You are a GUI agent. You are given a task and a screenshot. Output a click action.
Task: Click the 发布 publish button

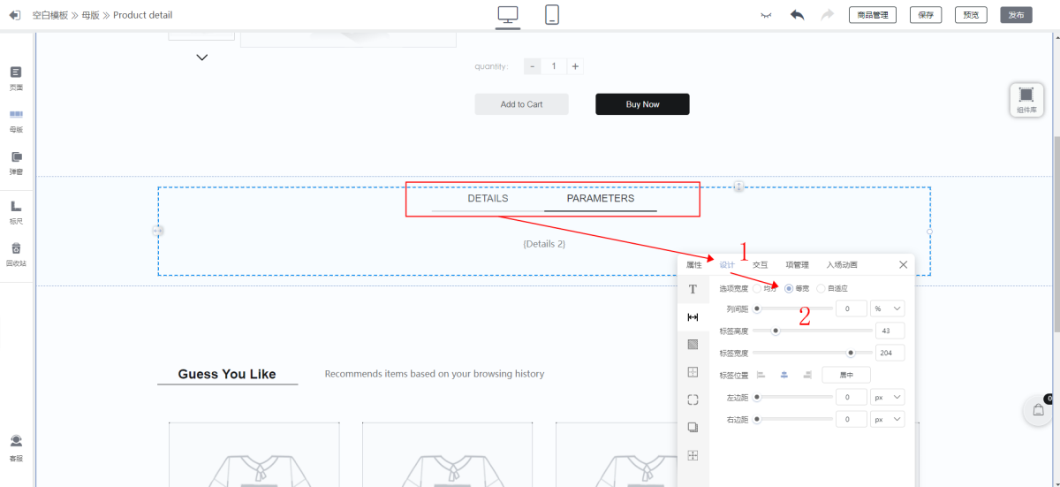[x=1016, y=15]
